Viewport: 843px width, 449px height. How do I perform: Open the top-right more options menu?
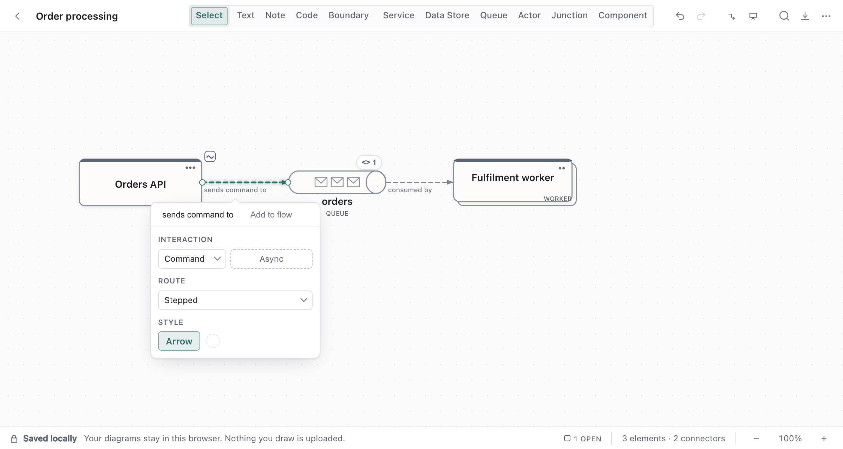tap(826, 16)
